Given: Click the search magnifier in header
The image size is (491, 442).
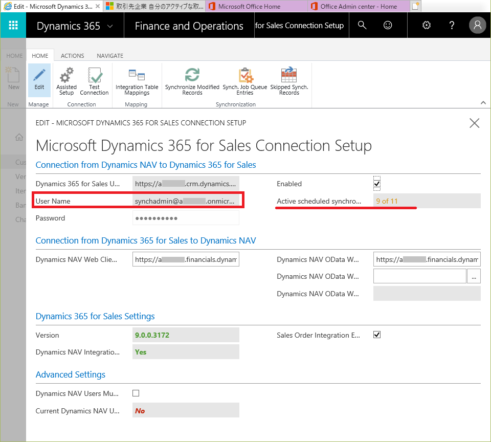Looking at the screenshot, I should coord(362,25).
